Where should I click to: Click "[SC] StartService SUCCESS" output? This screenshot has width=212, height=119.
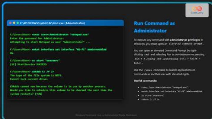[28, 65]
